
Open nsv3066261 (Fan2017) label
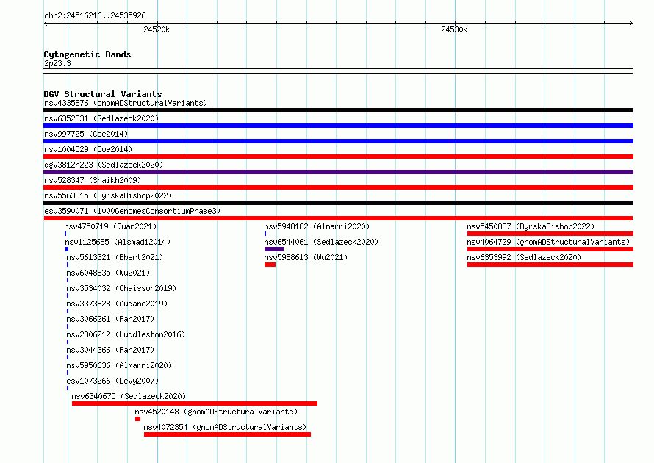point(110,319)
